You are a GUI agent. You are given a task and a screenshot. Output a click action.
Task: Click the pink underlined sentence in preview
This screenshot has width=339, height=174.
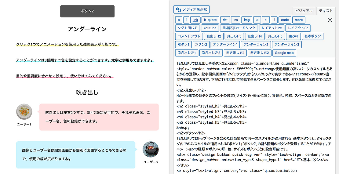point(65,76)
